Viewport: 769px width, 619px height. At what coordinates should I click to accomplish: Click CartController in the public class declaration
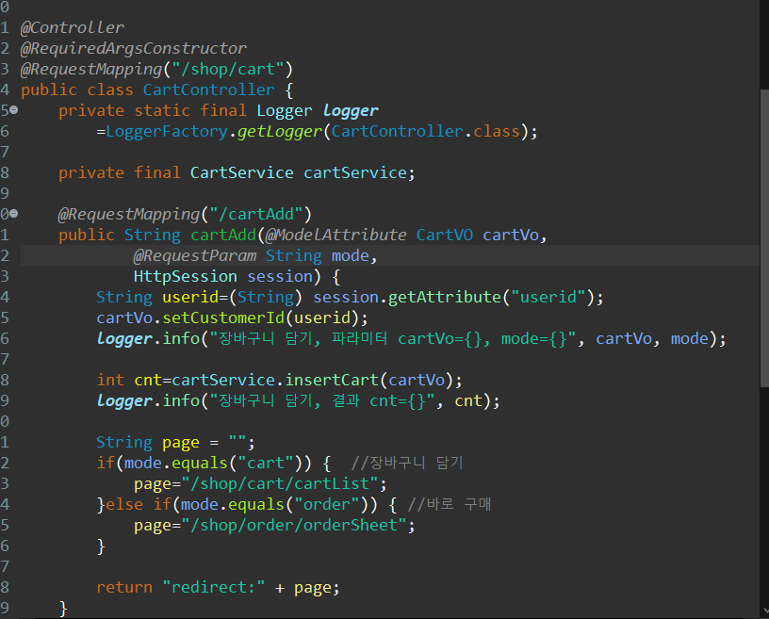tap(209, 90)
